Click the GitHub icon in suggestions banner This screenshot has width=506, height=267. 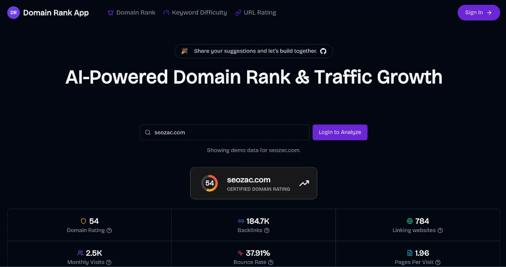(323, 51)
